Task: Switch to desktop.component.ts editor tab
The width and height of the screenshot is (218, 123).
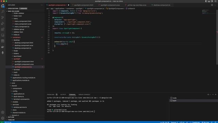Action: (162, 5)
